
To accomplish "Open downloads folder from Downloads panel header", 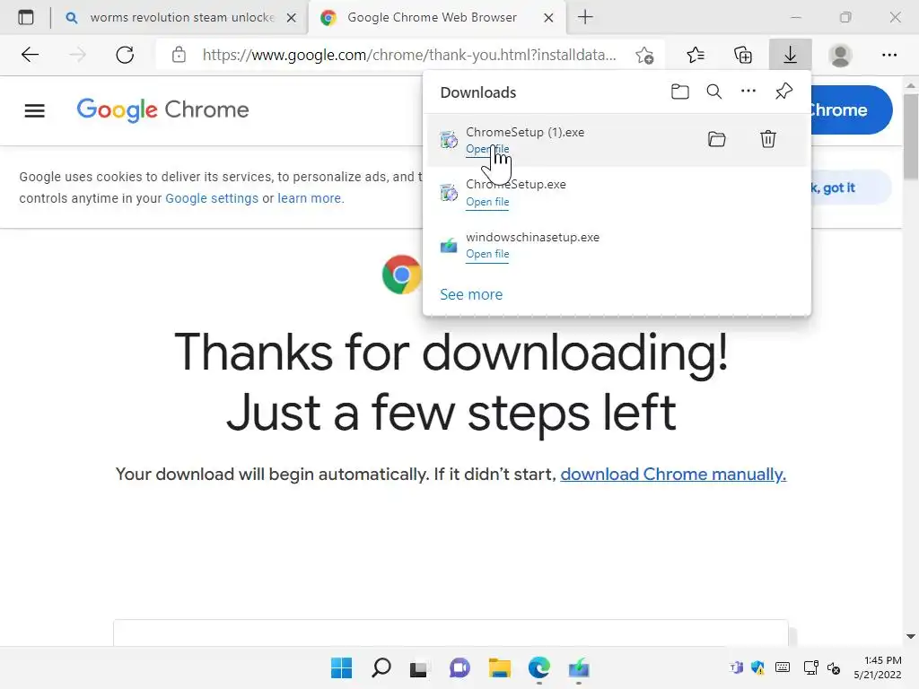I will click(x=680, y=92).
